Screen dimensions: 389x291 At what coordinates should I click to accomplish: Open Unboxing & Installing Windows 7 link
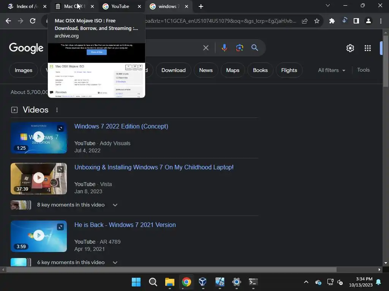[154, 167]
